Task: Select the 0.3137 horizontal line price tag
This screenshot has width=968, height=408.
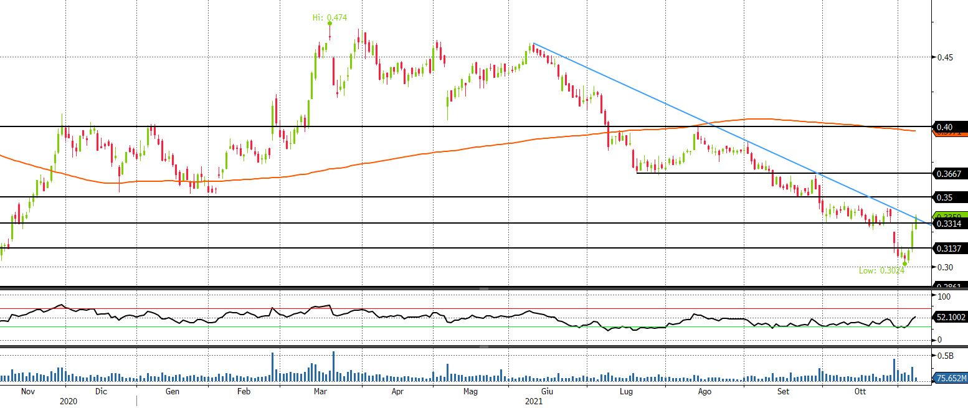Action: 950,249
